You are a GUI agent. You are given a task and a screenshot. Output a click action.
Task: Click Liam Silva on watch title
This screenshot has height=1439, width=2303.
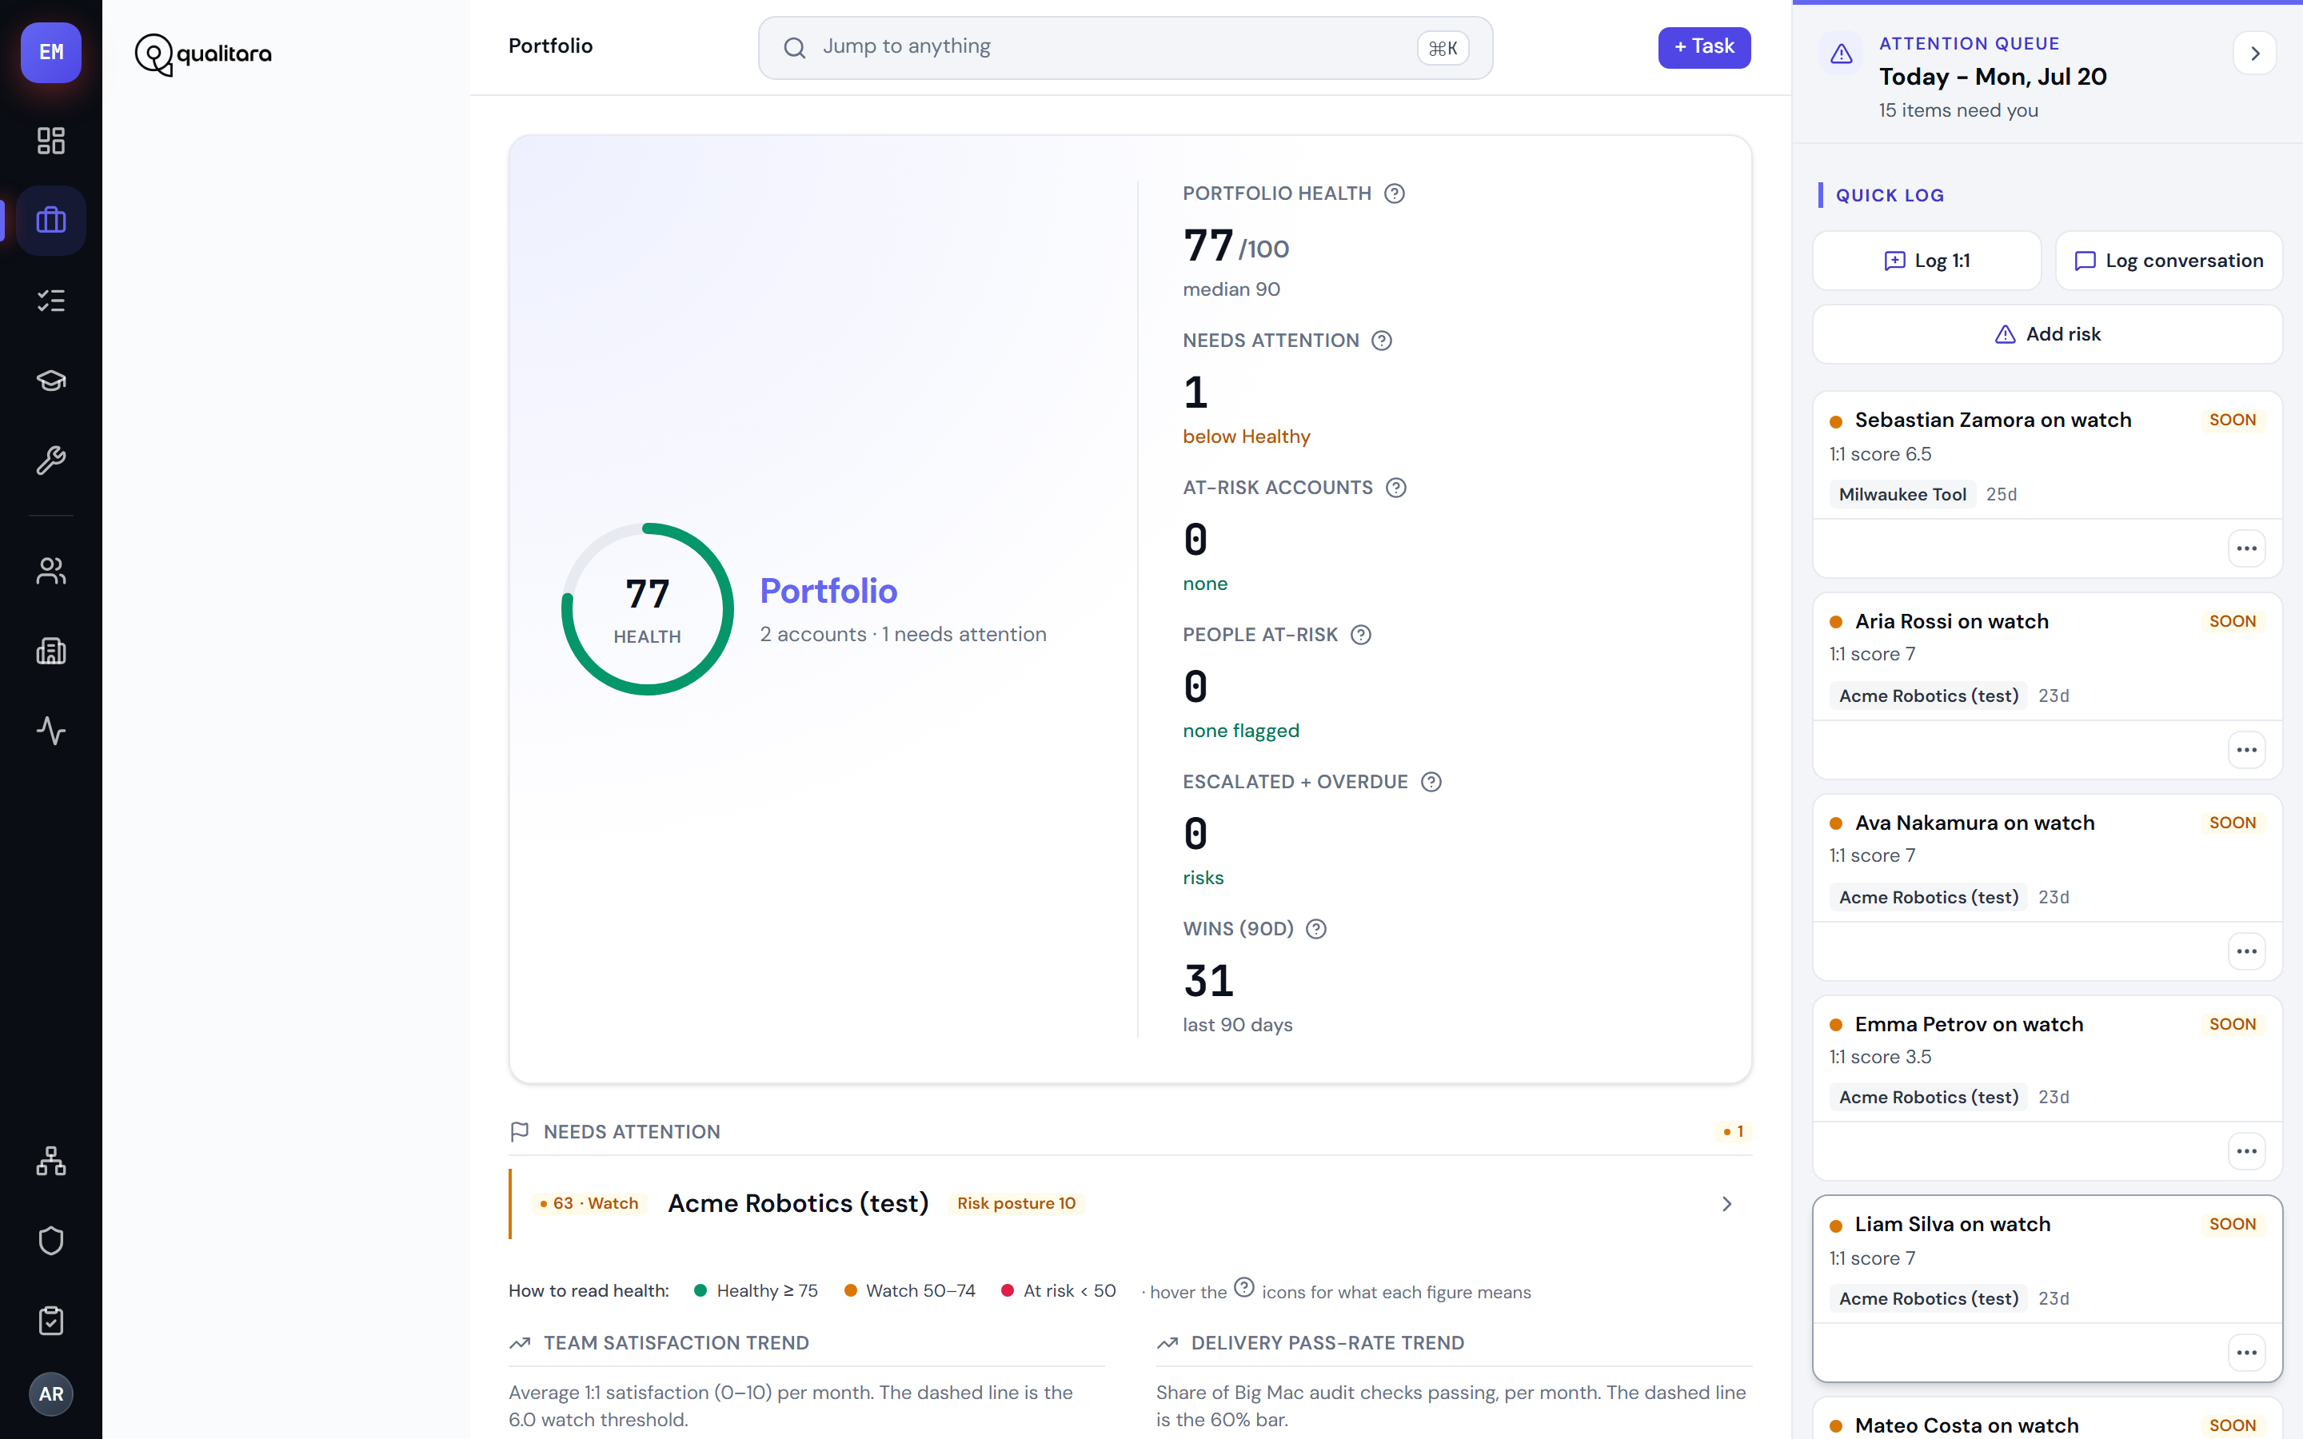pos(1953,1225)
